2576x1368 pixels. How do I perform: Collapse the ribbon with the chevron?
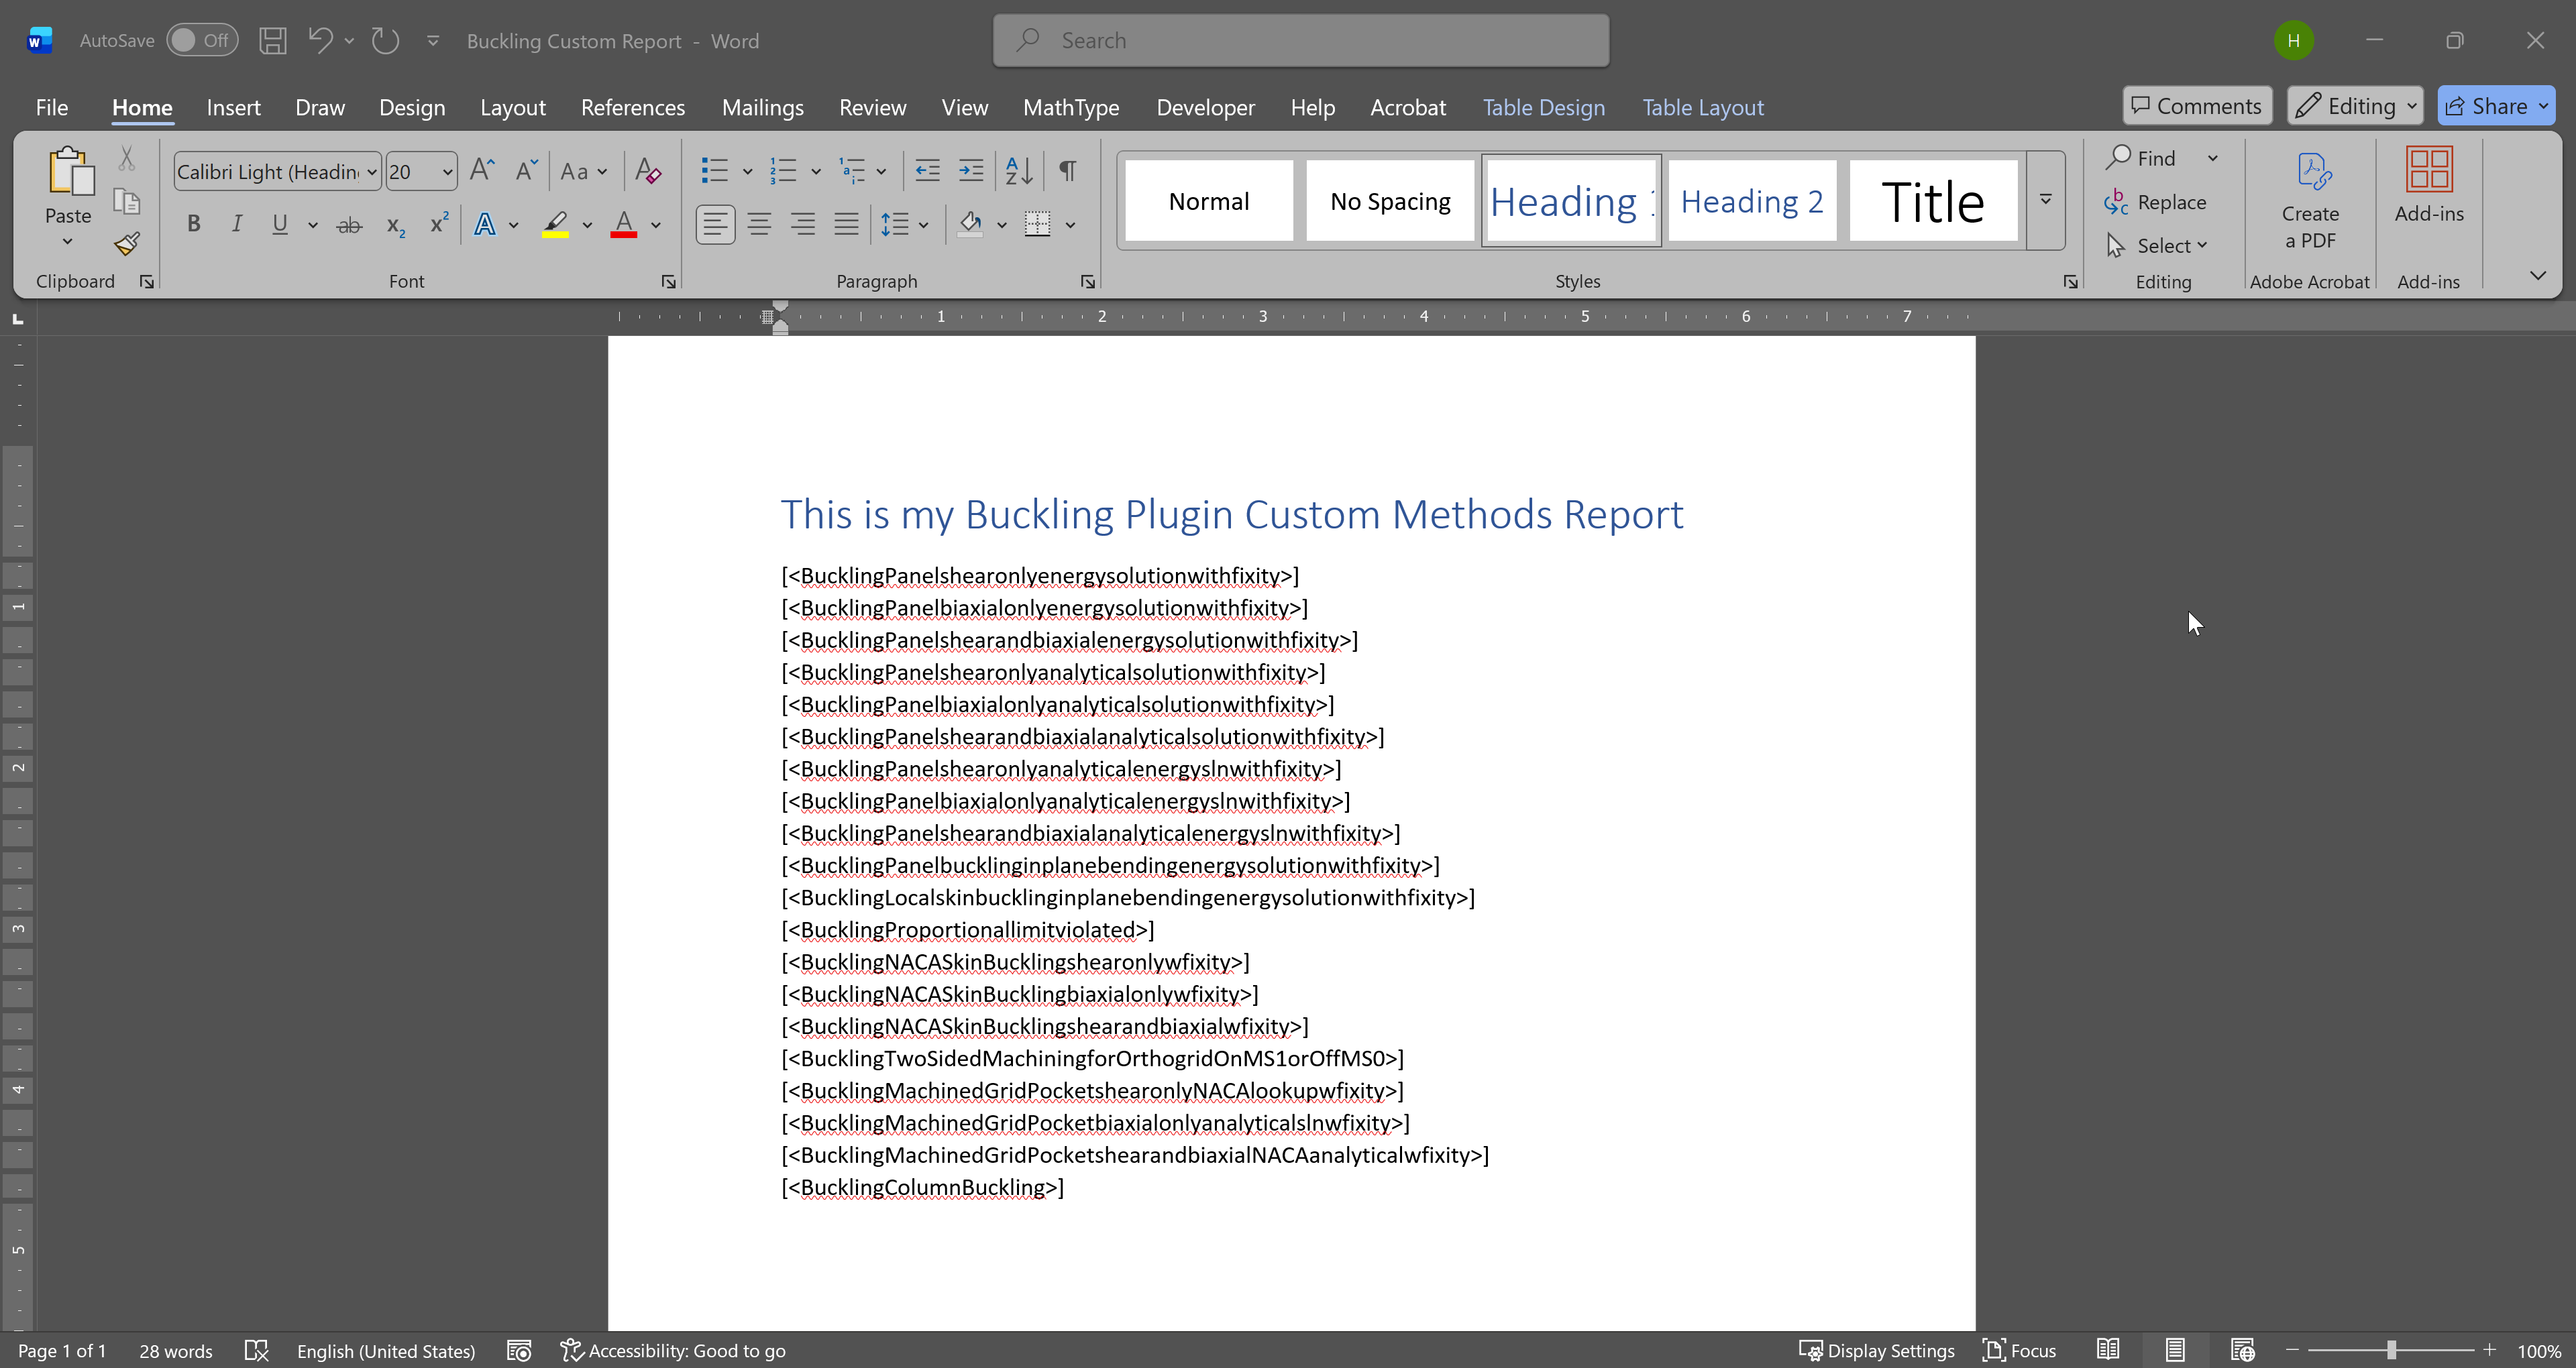point(2538,276)
